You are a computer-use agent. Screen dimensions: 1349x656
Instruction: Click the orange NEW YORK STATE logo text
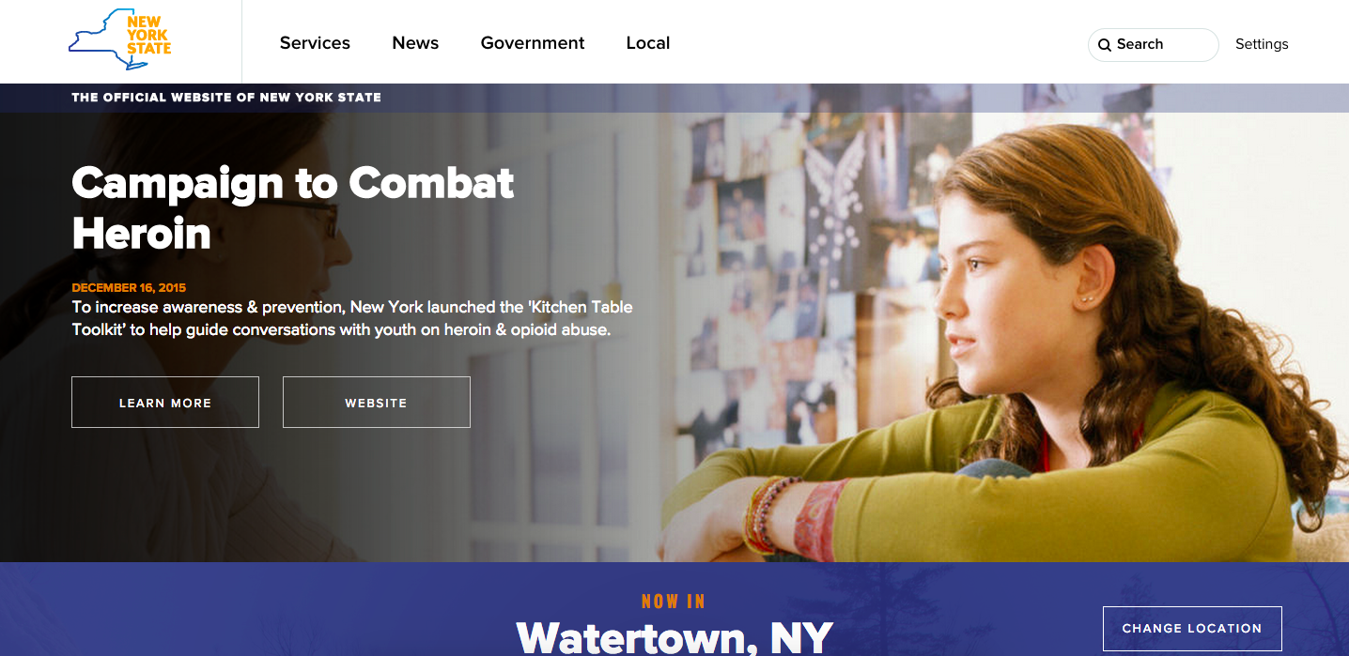[x=148, y=36]
